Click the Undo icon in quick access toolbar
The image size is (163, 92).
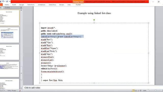coord(3,2)
